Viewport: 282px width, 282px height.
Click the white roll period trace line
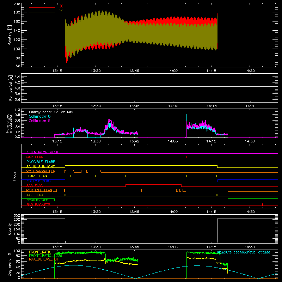pyautogui.click(x=149, y=87)
